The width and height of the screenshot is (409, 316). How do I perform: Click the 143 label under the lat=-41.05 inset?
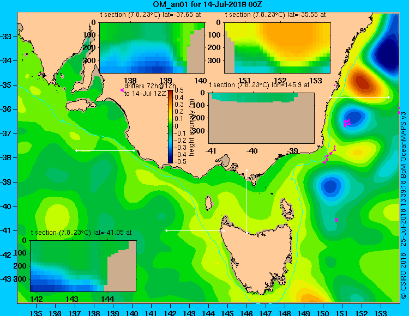pyautogui.click(x=72, y=299)
